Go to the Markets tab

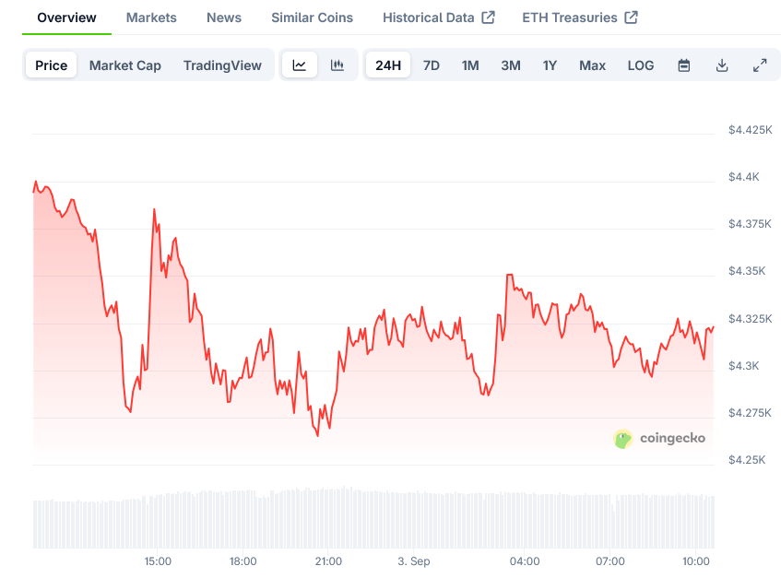[x=151, y=18]
